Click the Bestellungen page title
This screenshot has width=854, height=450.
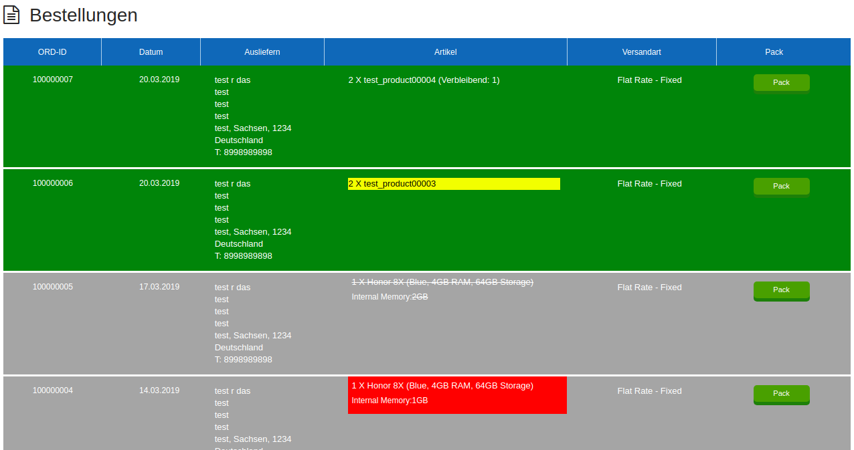pyautogui.click(x=82, y=15)
